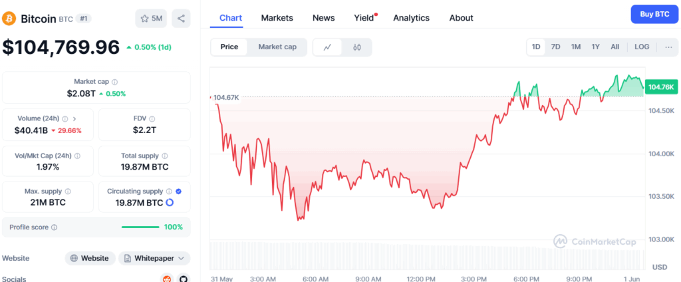Click the 1.97% Vol/Mkt Cap value

click(48, 167)
